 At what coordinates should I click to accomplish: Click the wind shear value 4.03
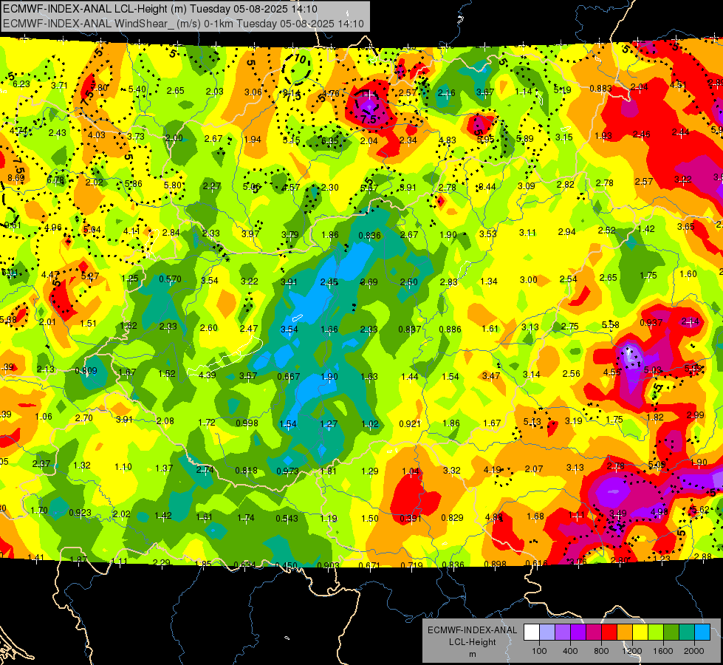[x=96, y=134]
